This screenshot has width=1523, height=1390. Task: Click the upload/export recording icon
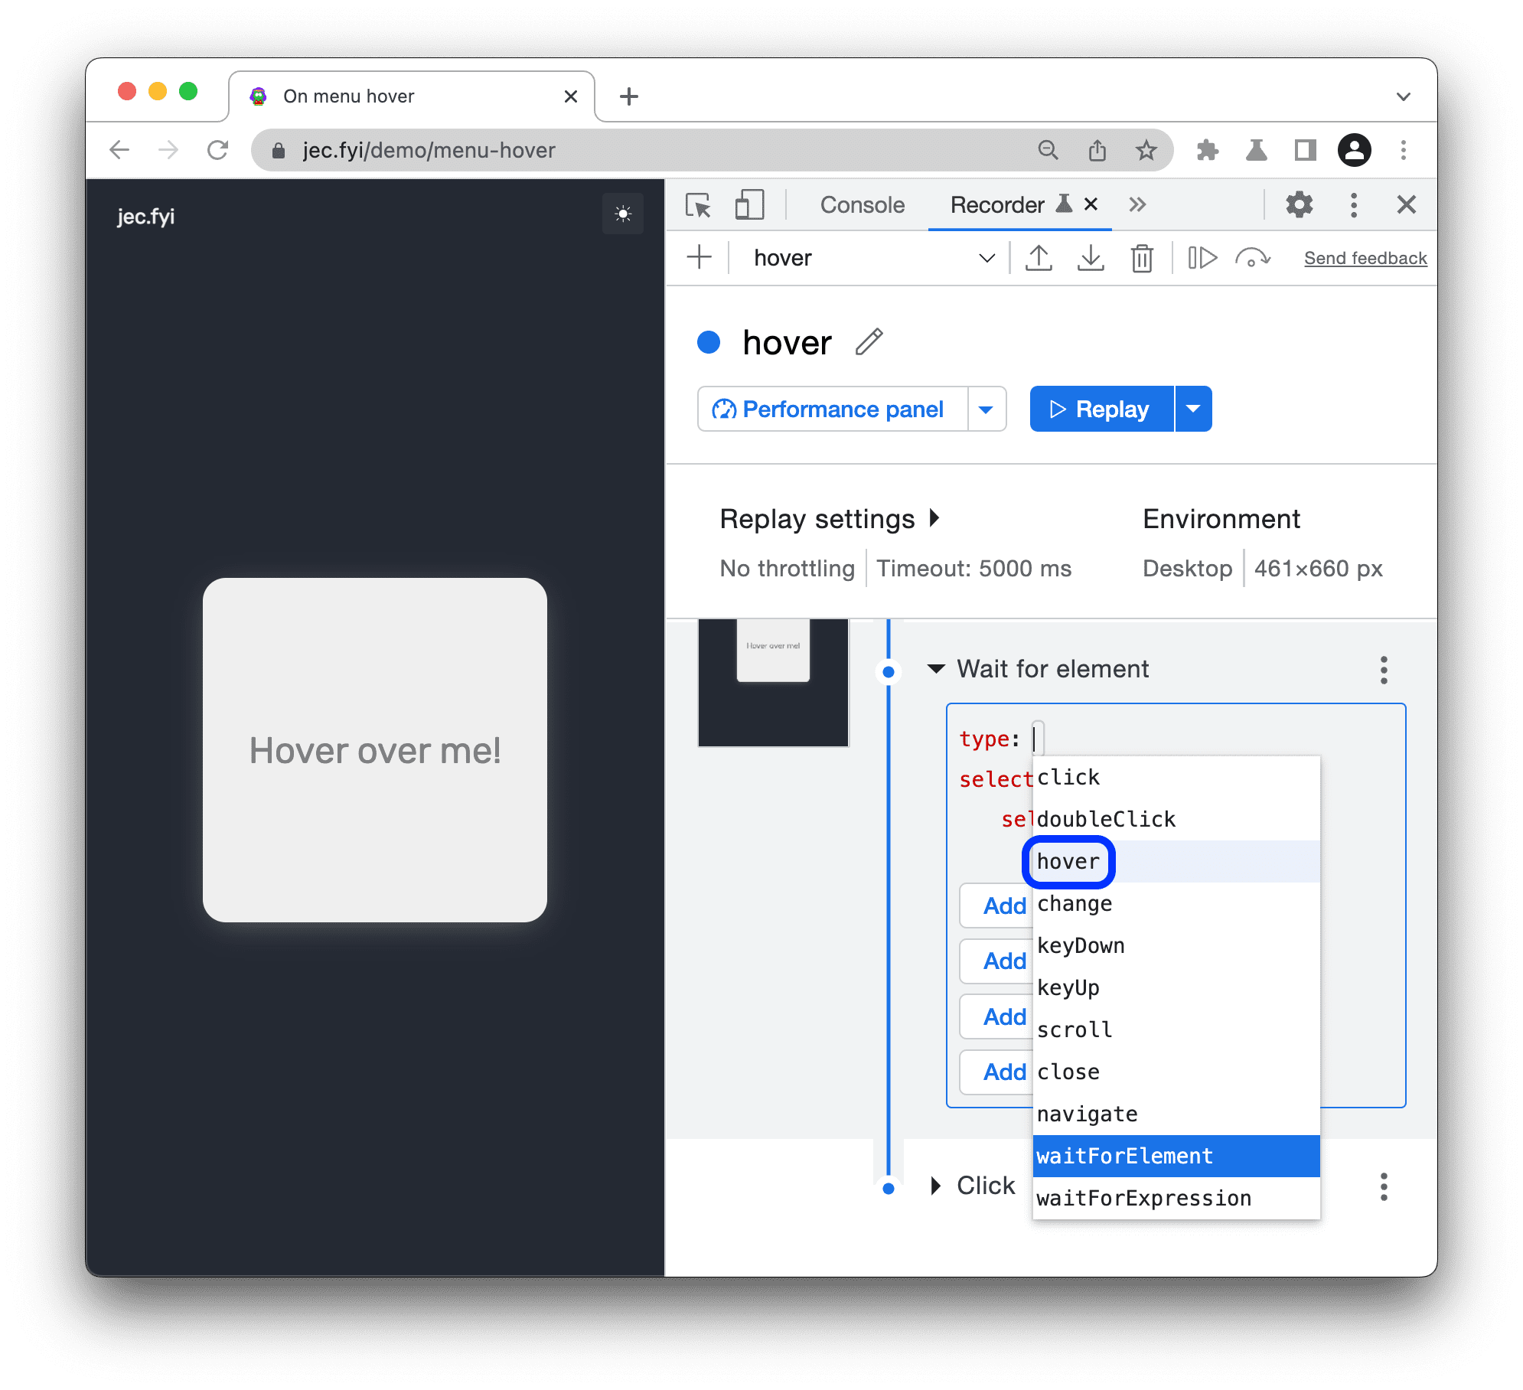[x=1040, y=257]
